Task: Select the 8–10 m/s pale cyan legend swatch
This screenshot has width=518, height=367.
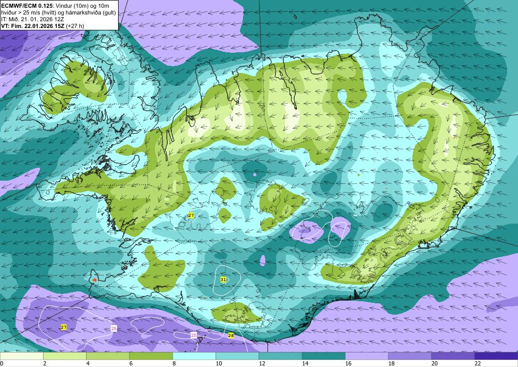Action: [194, 356]
